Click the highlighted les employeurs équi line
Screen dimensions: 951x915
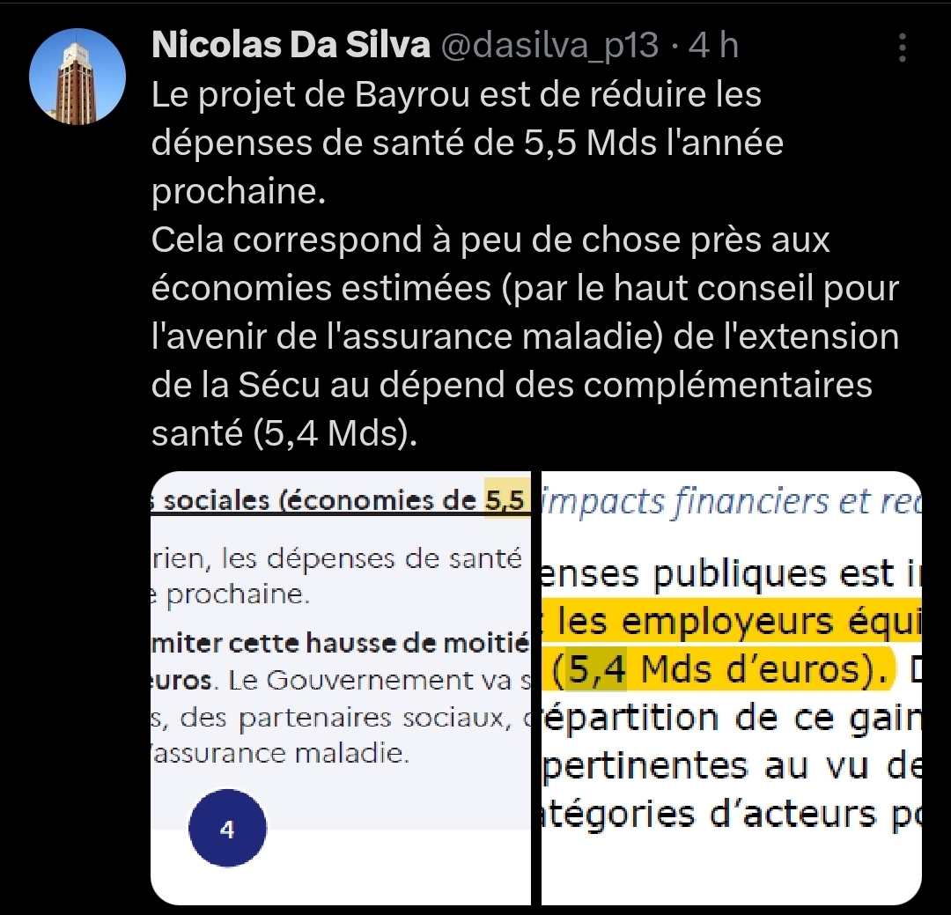coord(731,622)
